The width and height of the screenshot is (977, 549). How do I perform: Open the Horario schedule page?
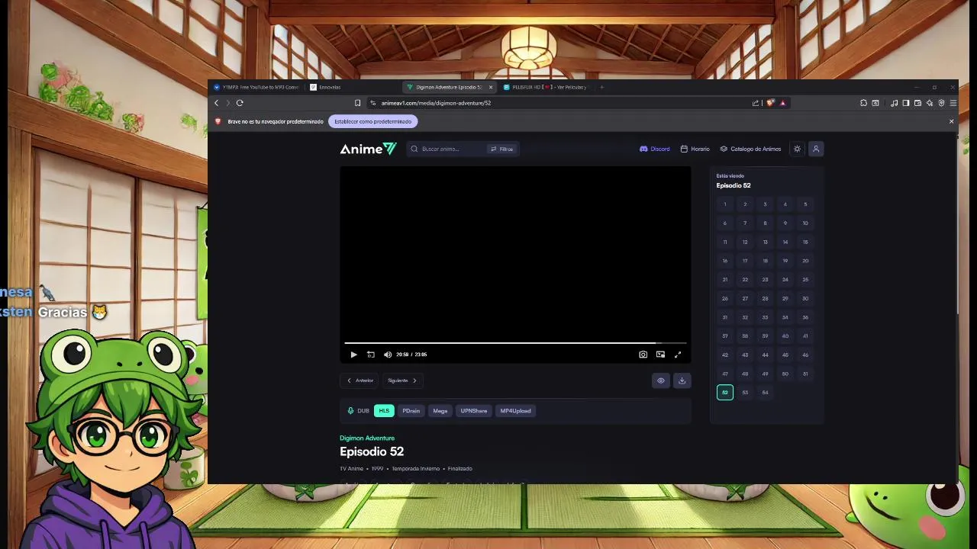(x=695, y=149)
